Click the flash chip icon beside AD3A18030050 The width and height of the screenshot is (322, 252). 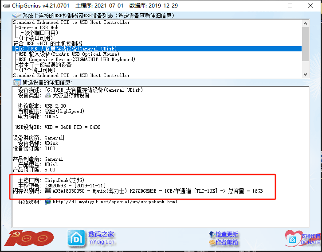48,191
